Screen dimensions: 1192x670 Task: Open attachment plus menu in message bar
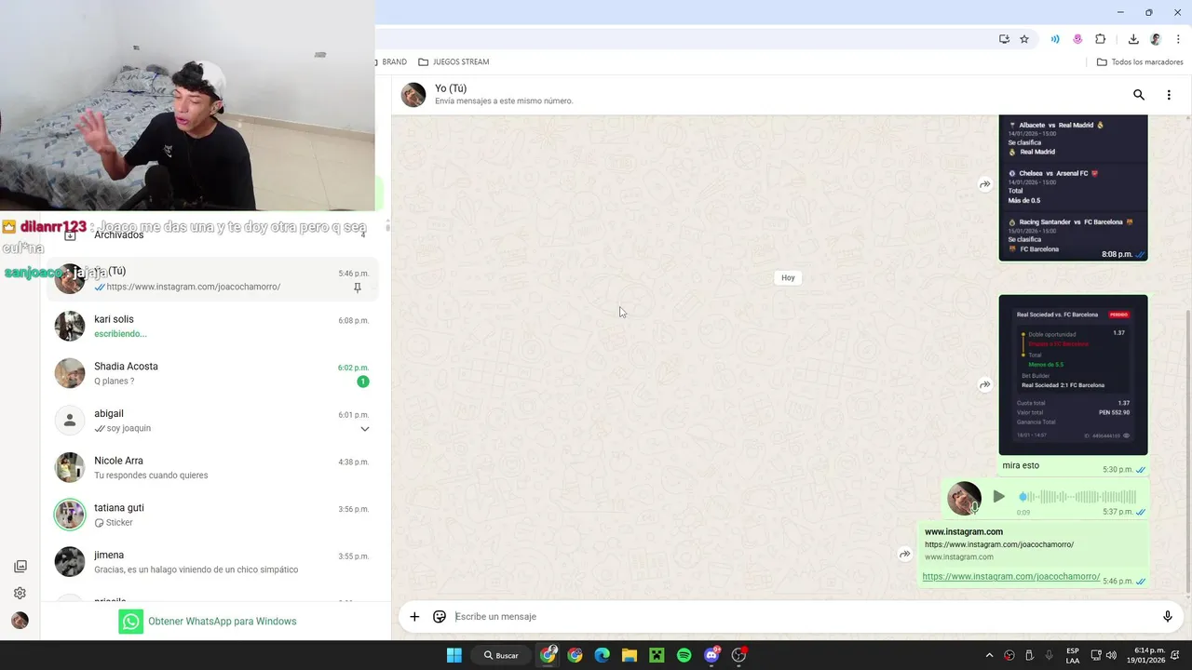coord(414,616)
